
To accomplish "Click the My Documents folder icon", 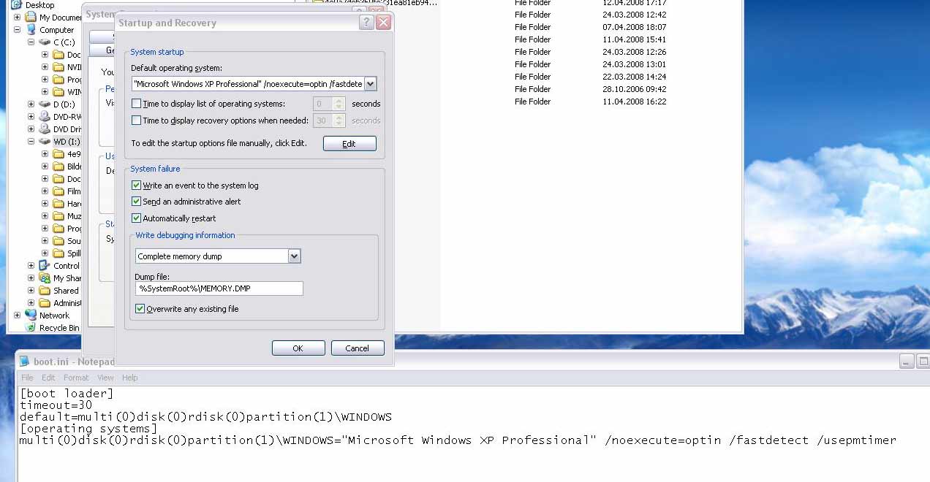I will [x=31, y=18].
